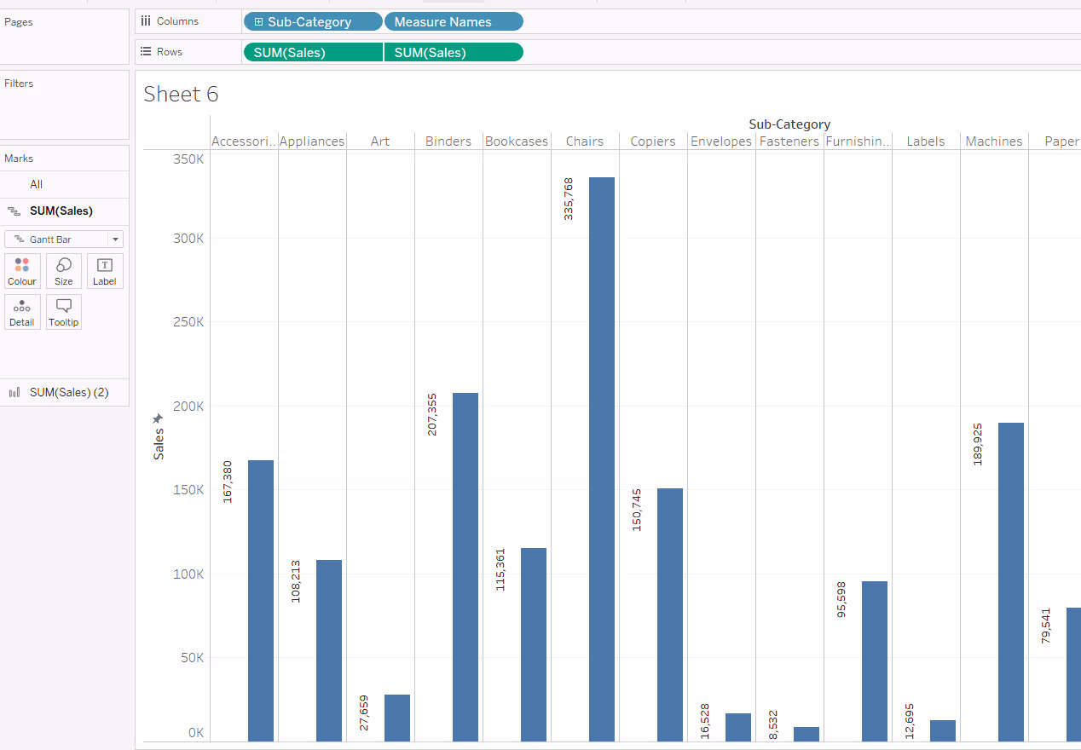Click the 27,659 data label
The image size is (1081, 750).
364,712
